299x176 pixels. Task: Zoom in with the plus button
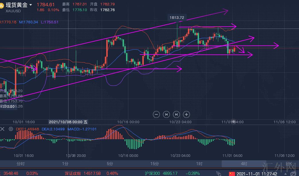(186, 114)
